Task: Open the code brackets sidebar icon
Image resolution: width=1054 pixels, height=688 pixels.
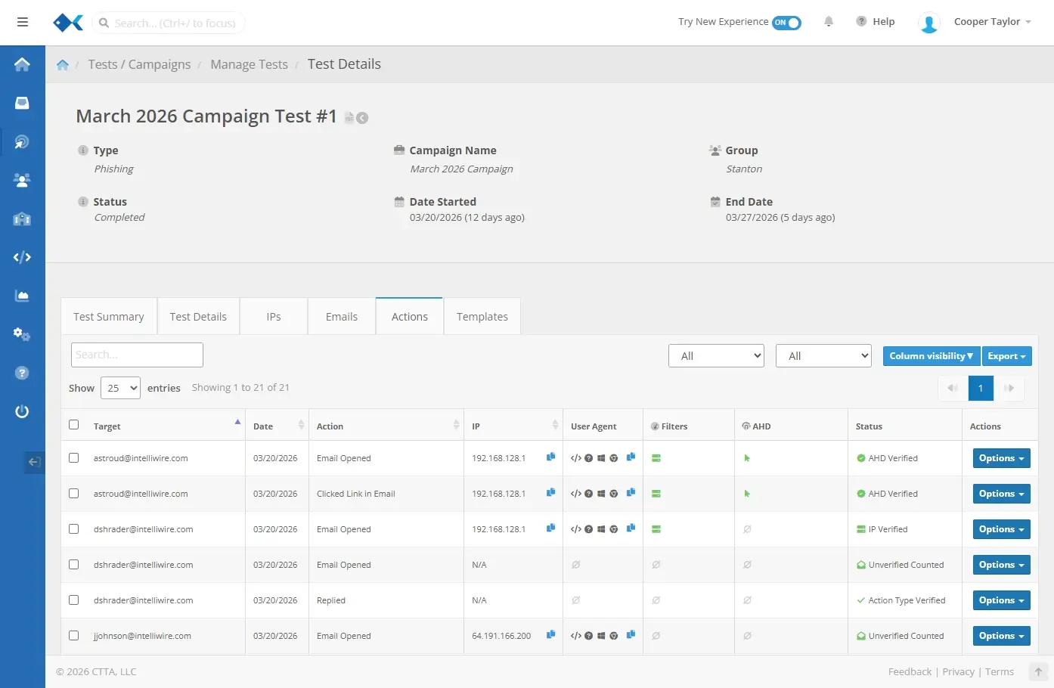Action: [22, 257]
